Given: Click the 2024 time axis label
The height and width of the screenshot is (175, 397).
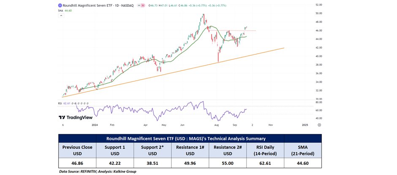Looking at the screenshot, I should [x=95, y=125].
